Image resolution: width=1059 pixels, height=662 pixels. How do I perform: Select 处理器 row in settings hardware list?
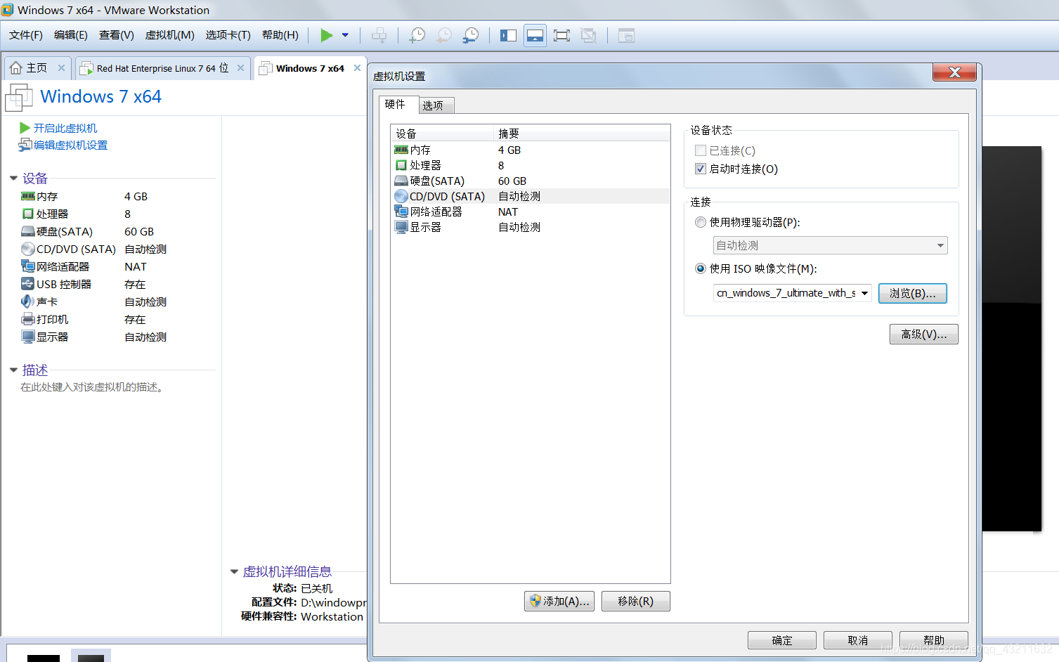pos(530,165)
